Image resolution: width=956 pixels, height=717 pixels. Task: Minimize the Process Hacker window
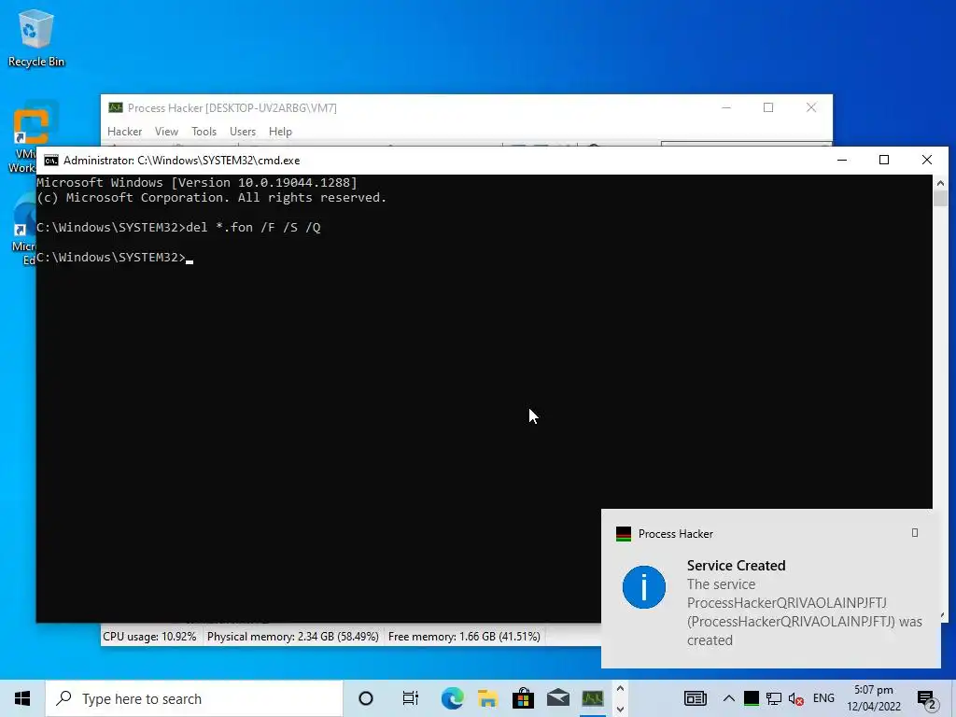click(x=726, y=108)
